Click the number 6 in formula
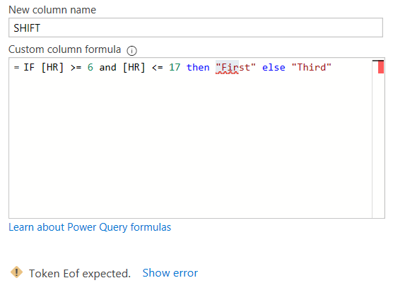Screen dimensions: 393x290 point(90,67)
